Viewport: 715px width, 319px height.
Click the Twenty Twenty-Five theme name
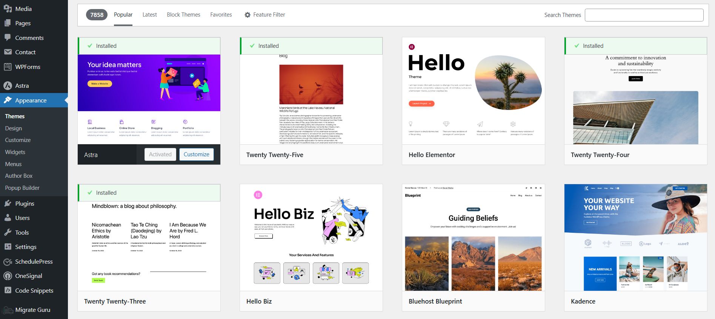pyautogui.click(x=275, y=155)
